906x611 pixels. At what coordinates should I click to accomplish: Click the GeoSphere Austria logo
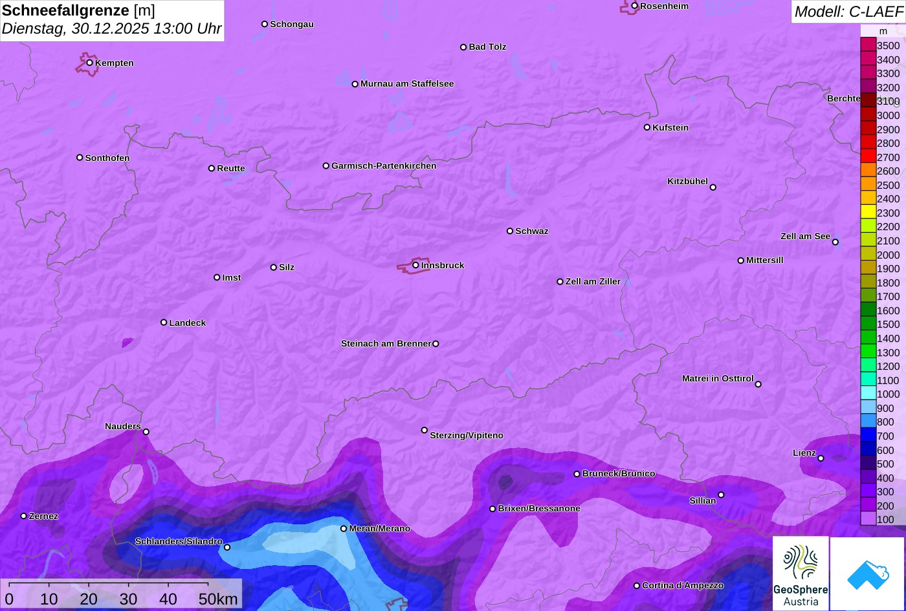tap(801, 573)
